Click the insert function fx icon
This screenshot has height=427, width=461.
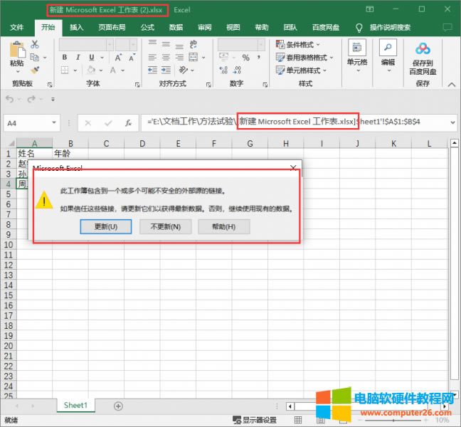127,122
